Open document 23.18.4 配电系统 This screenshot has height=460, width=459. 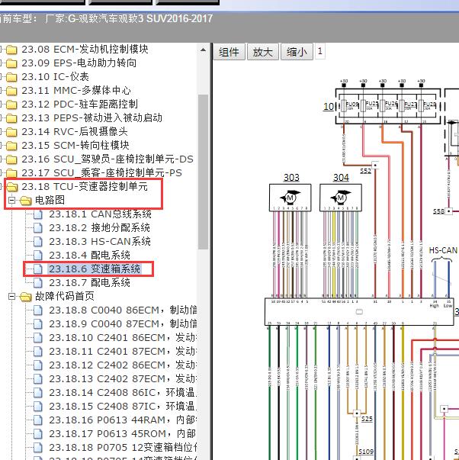pos(89,256)
